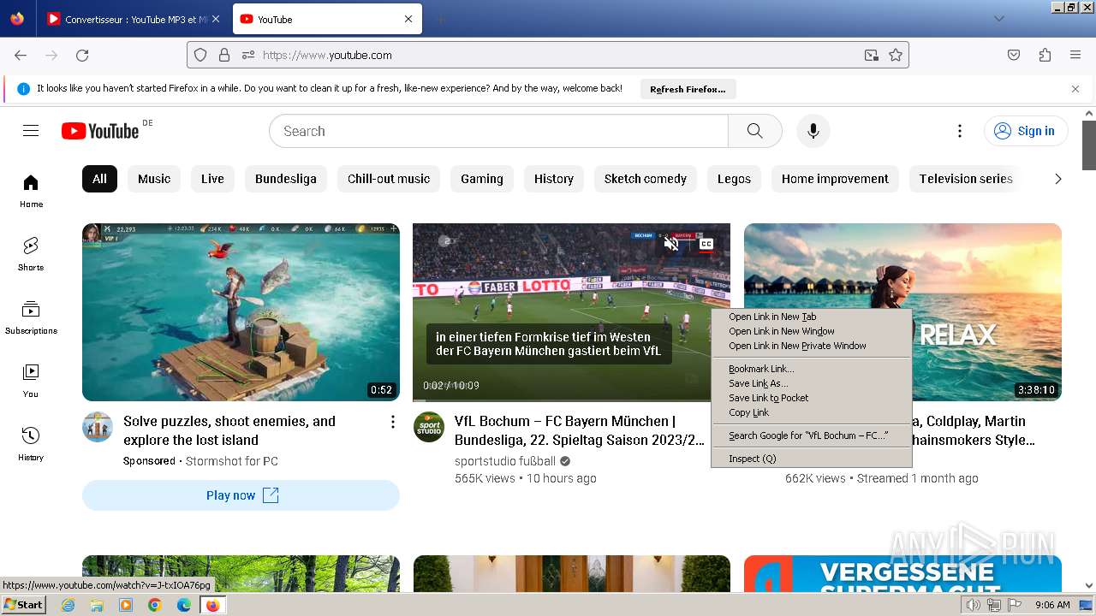The image size is (1096, 616).
Task: Click Play now ad button
Action: (x=241, y=495)
